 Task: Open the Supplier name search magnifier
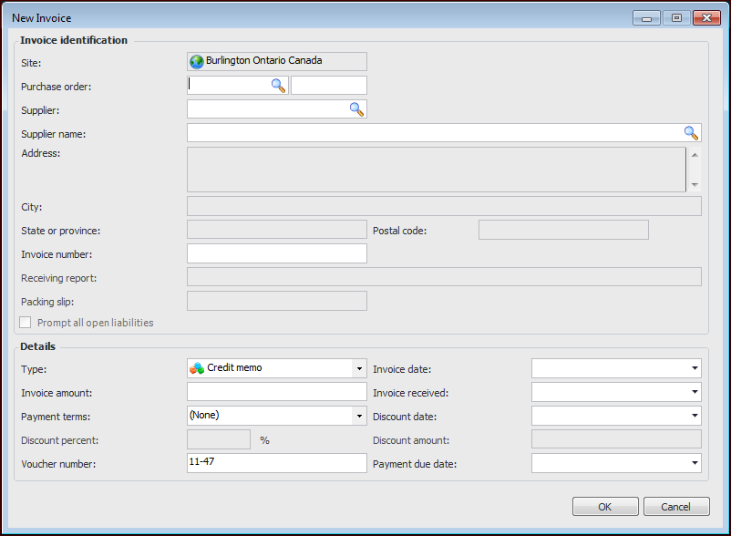691,133
